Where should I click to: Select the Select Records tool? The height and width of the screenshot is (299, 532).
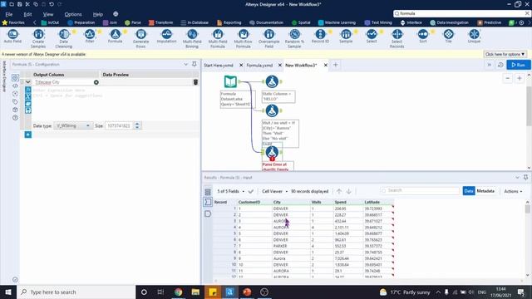[397, 38]
